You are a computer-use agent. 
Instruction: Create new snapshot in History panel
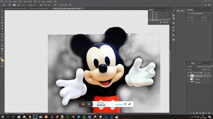[164, 22]
